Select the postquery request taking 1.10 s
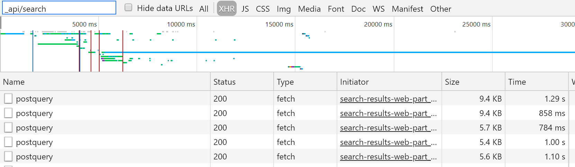 [x=287, y=156]
